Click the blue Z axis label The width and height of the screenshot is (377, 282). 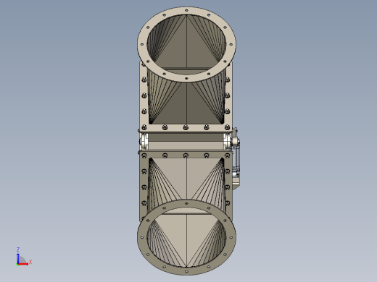pos(18,249)
